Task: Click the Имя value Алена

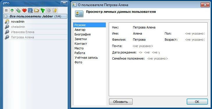Action: [x=138, y=33]
